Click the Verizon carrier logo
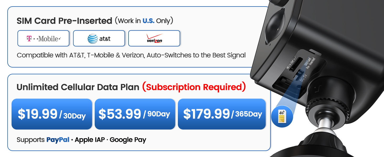 (x=154, y=38)
